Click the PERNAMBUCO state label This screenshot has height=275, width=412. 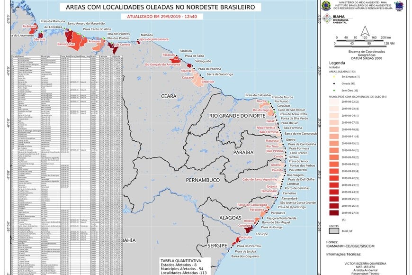(x=202, y=181)
